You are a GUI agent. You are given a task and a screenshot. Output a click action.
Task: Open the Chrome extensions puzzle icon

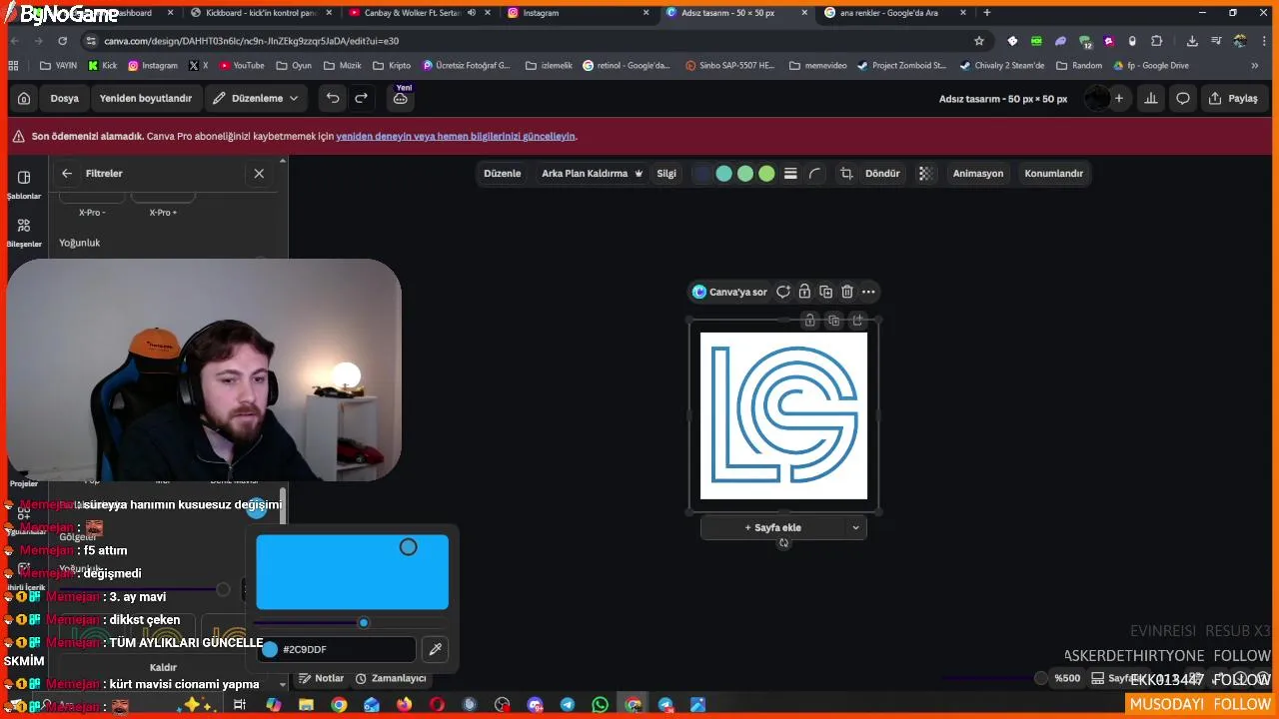(x=1157, y=41)
